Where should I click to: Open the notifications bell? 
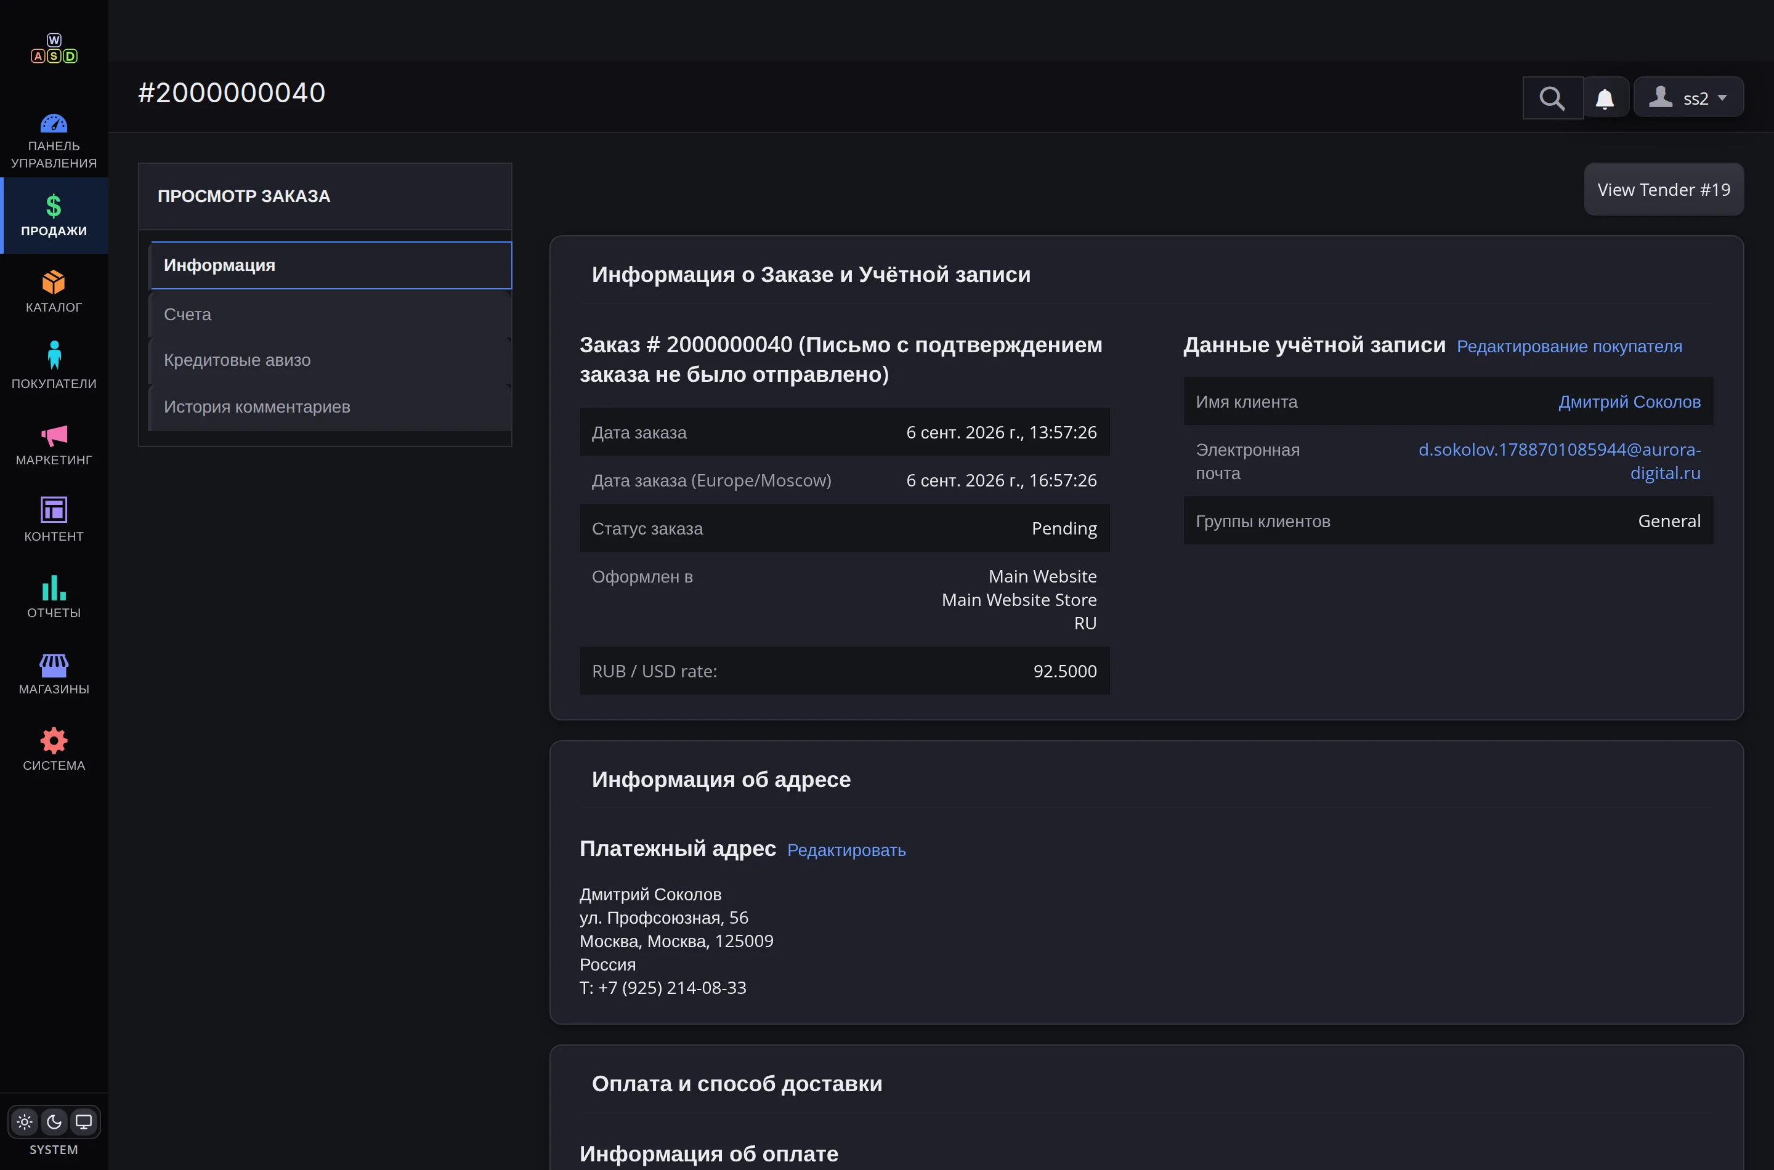(1605, 98)
